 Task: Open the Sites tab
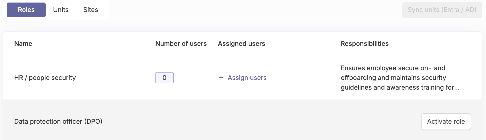pyautogui.click(x=91, y=10)
